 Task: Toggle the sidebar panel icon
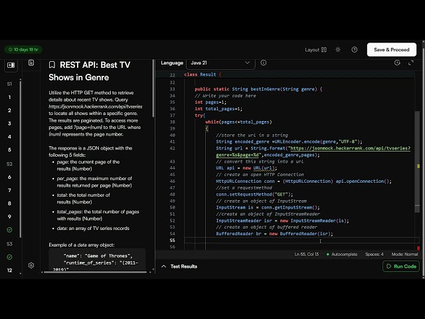tap(11, 65)
